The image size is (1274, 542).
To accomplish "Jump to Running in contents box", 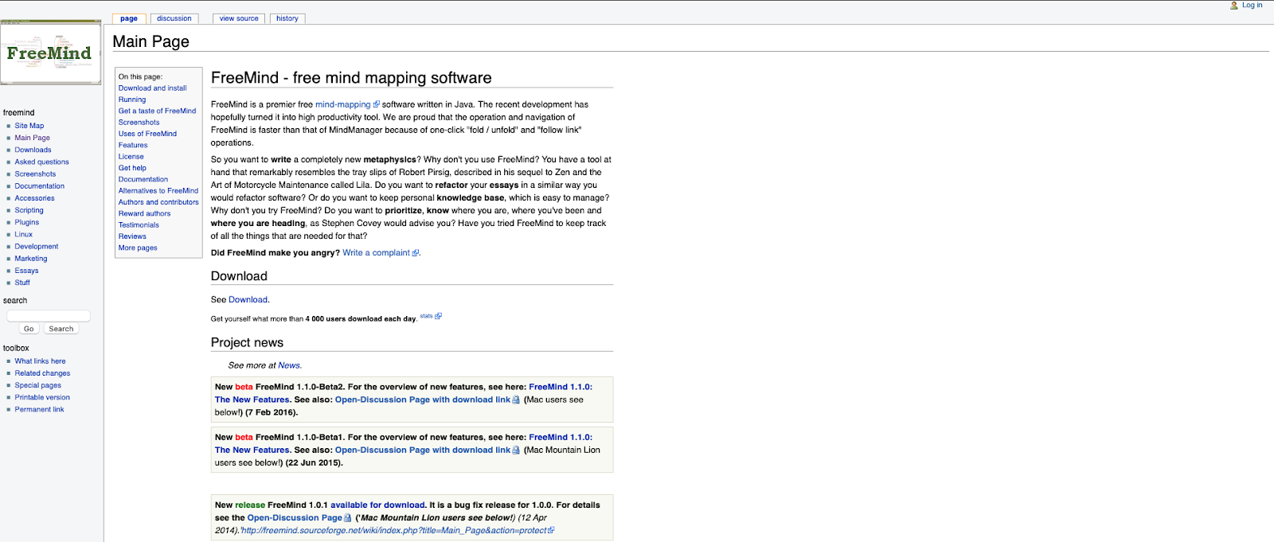I will coord(132,99).
